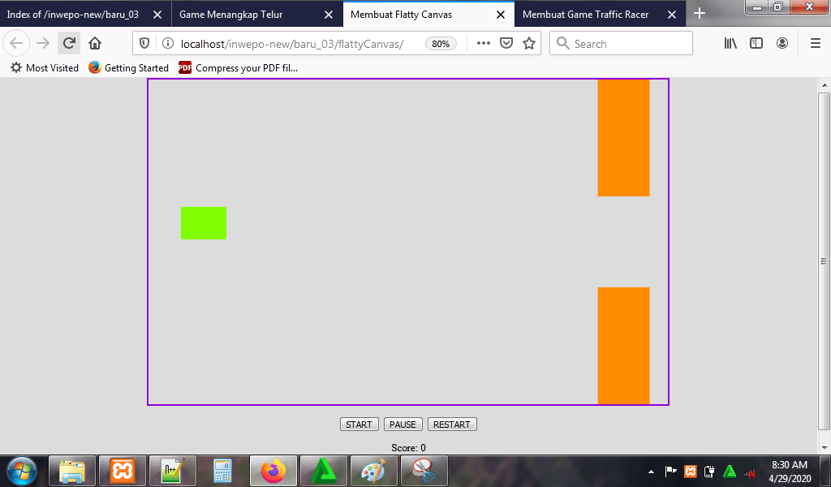Reset the 80% zoom level badge
Viewport: 831px width, 487px height.
click(441, 44)
